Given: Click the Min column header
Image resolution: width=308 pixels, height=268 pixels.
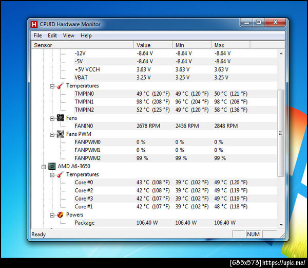Looking at the screenshot, I should (x=191, y=45).
